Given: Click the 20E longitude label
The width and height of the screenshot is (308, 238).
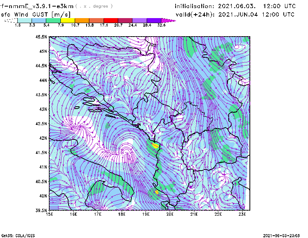Looking at the screenshot, I should pos(170,214).
